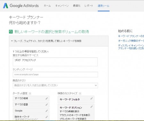Edit Google network via pencil icon

[47, 111]
